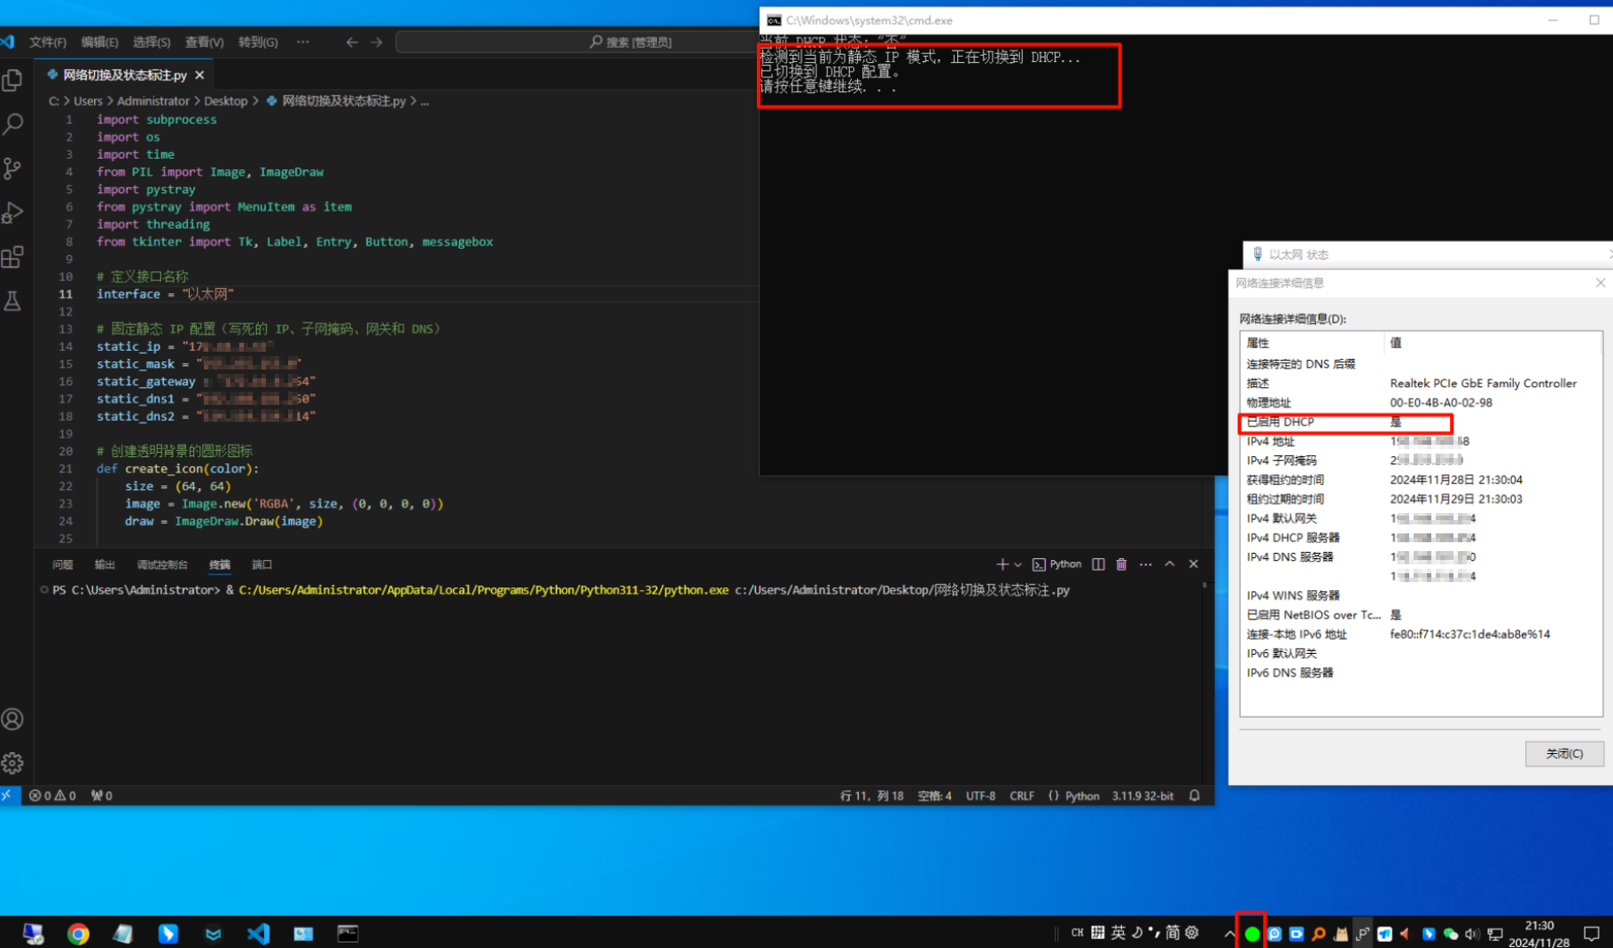The image size is (1613, 948).
Task: Open Visual Studio Code from taskbar
Action: coord(258,933)
